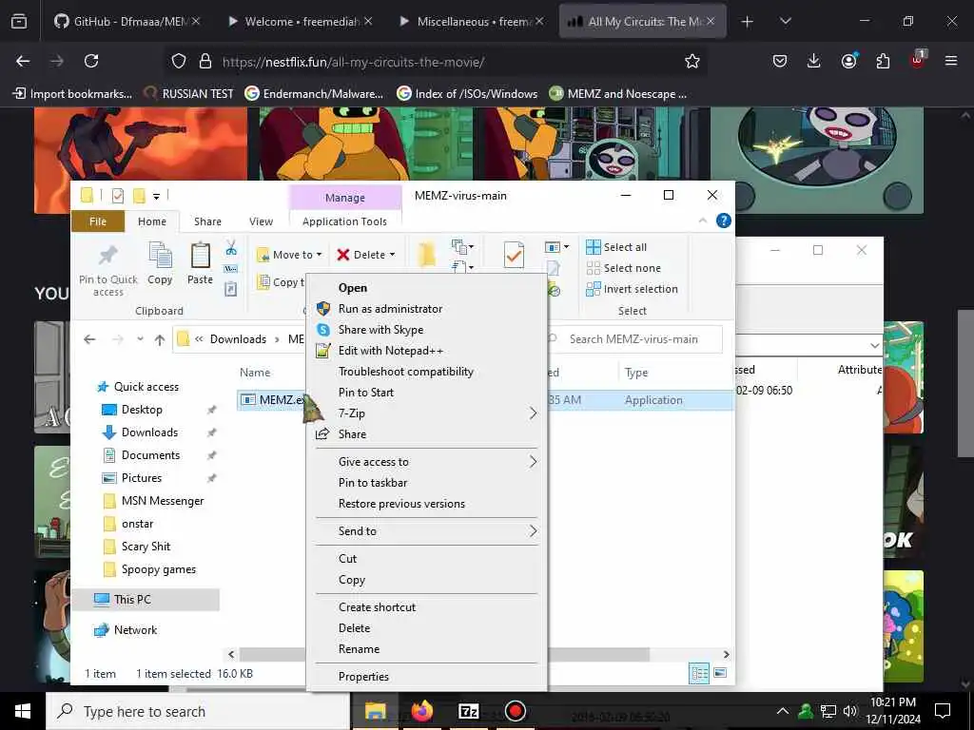Click Pin to Start
This screenshot has width=974, height=730.
pos(366,393)
